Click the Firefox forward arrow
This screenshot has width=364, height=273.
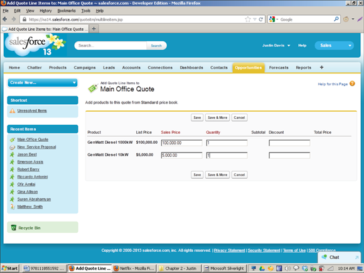click(14, 19)
